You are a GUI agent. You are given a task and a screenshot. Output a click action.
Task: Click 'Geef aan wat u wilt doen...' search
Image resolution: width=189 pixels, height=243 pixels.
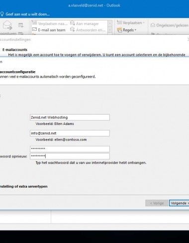click(x=28, y=14)
